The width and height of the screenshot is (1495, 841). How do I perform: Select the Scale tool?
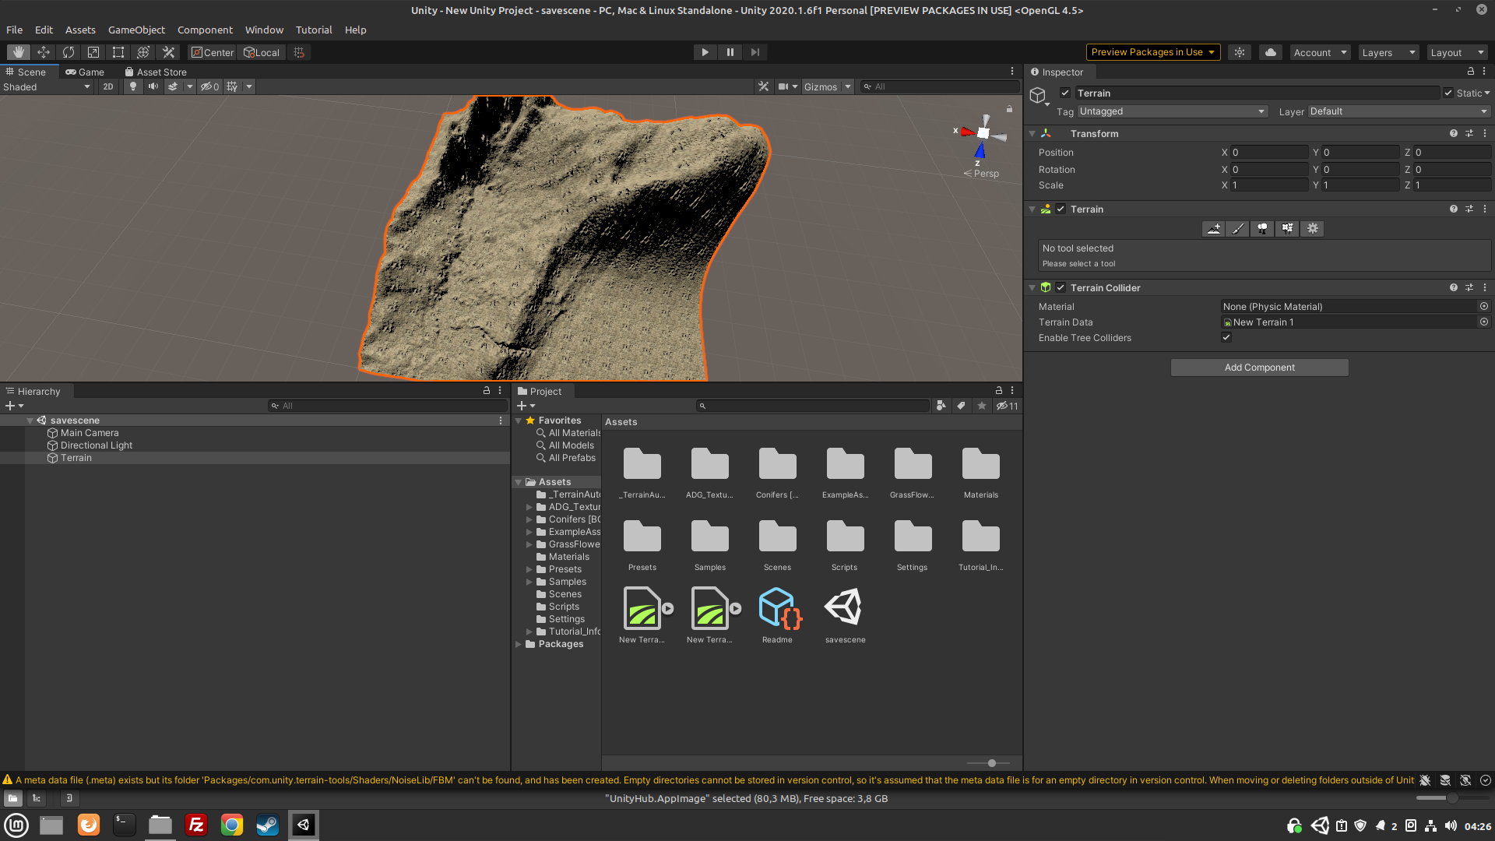(93, 52)
